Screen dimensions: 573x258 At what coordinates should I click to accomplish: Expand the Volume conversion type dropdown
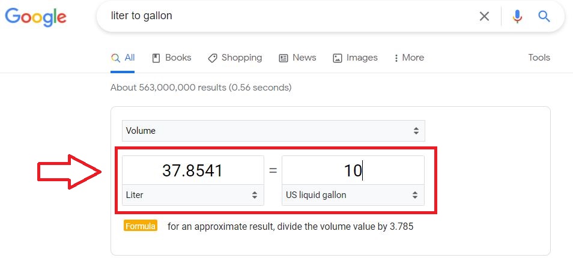pyautogui.click(x=273, y=131)
